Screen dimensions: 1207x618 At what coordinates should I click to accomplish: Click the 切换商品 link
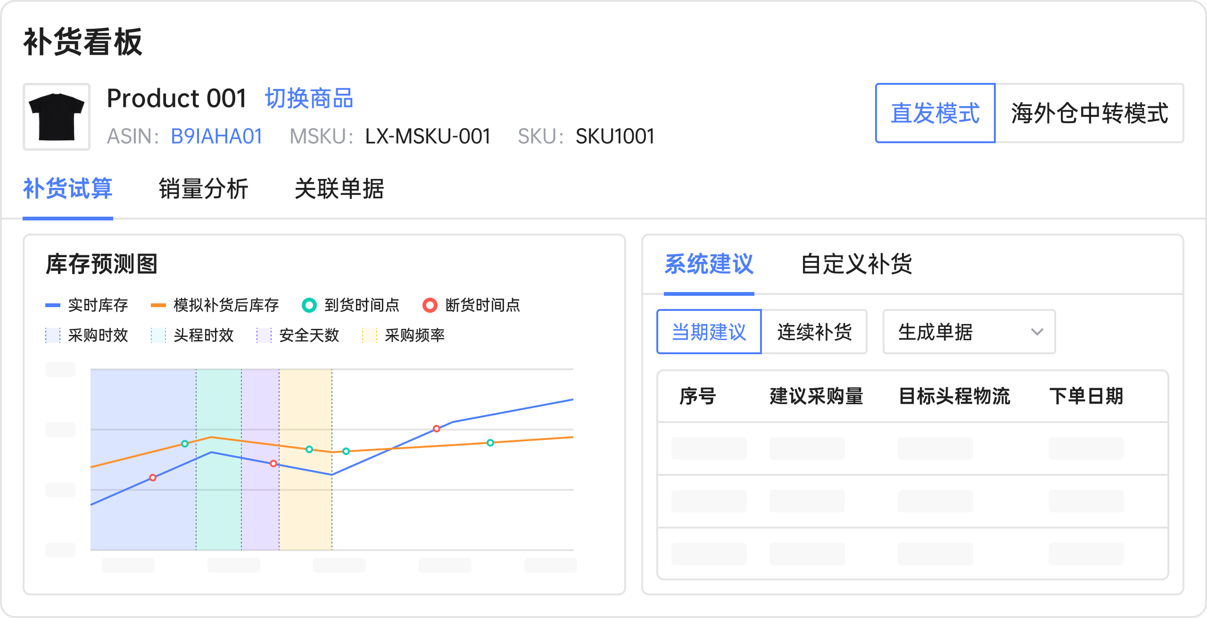309,98
